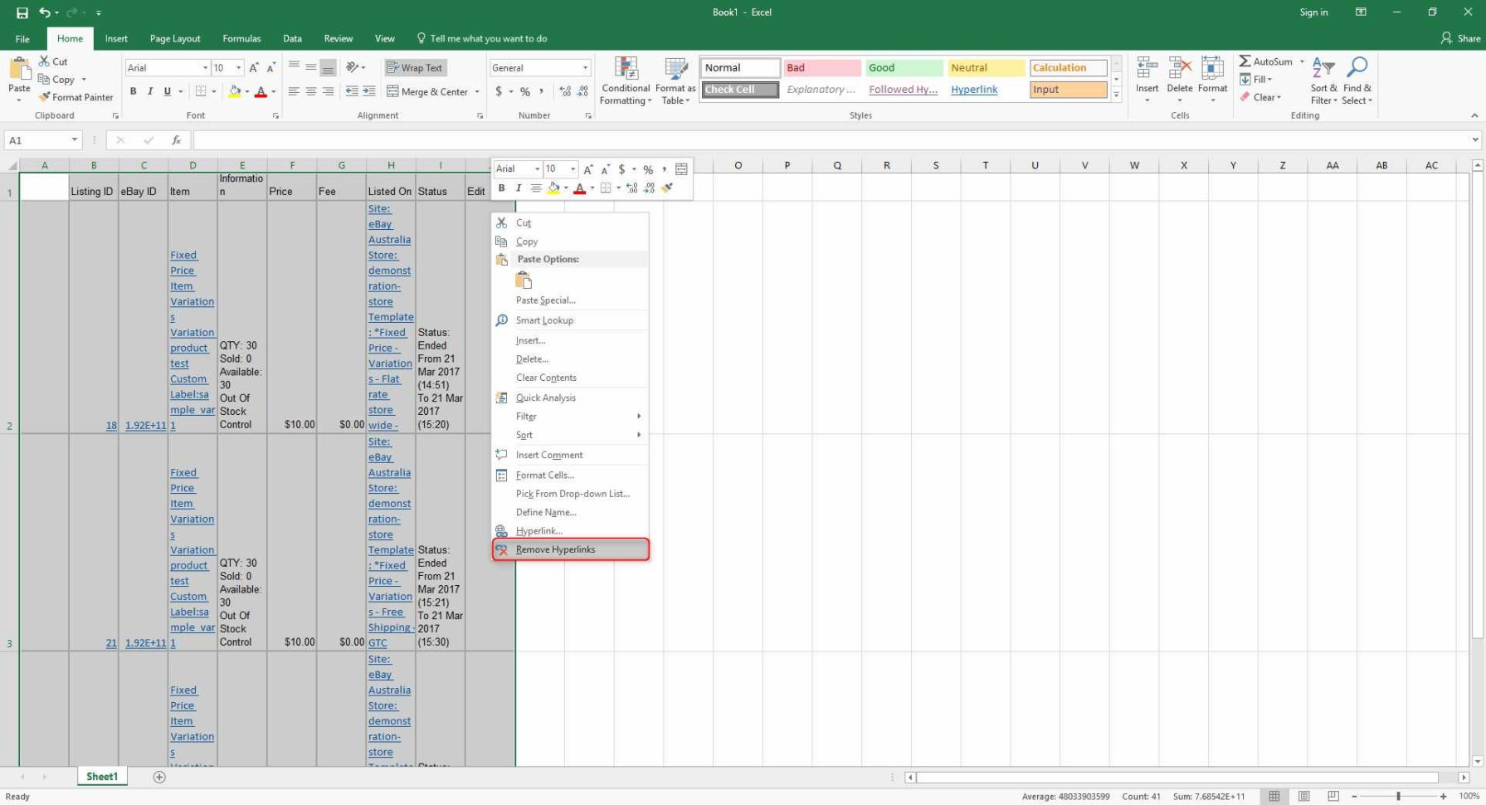
Task: Toggle italic formatting on the mini toolbar
Action: (519, 188)
